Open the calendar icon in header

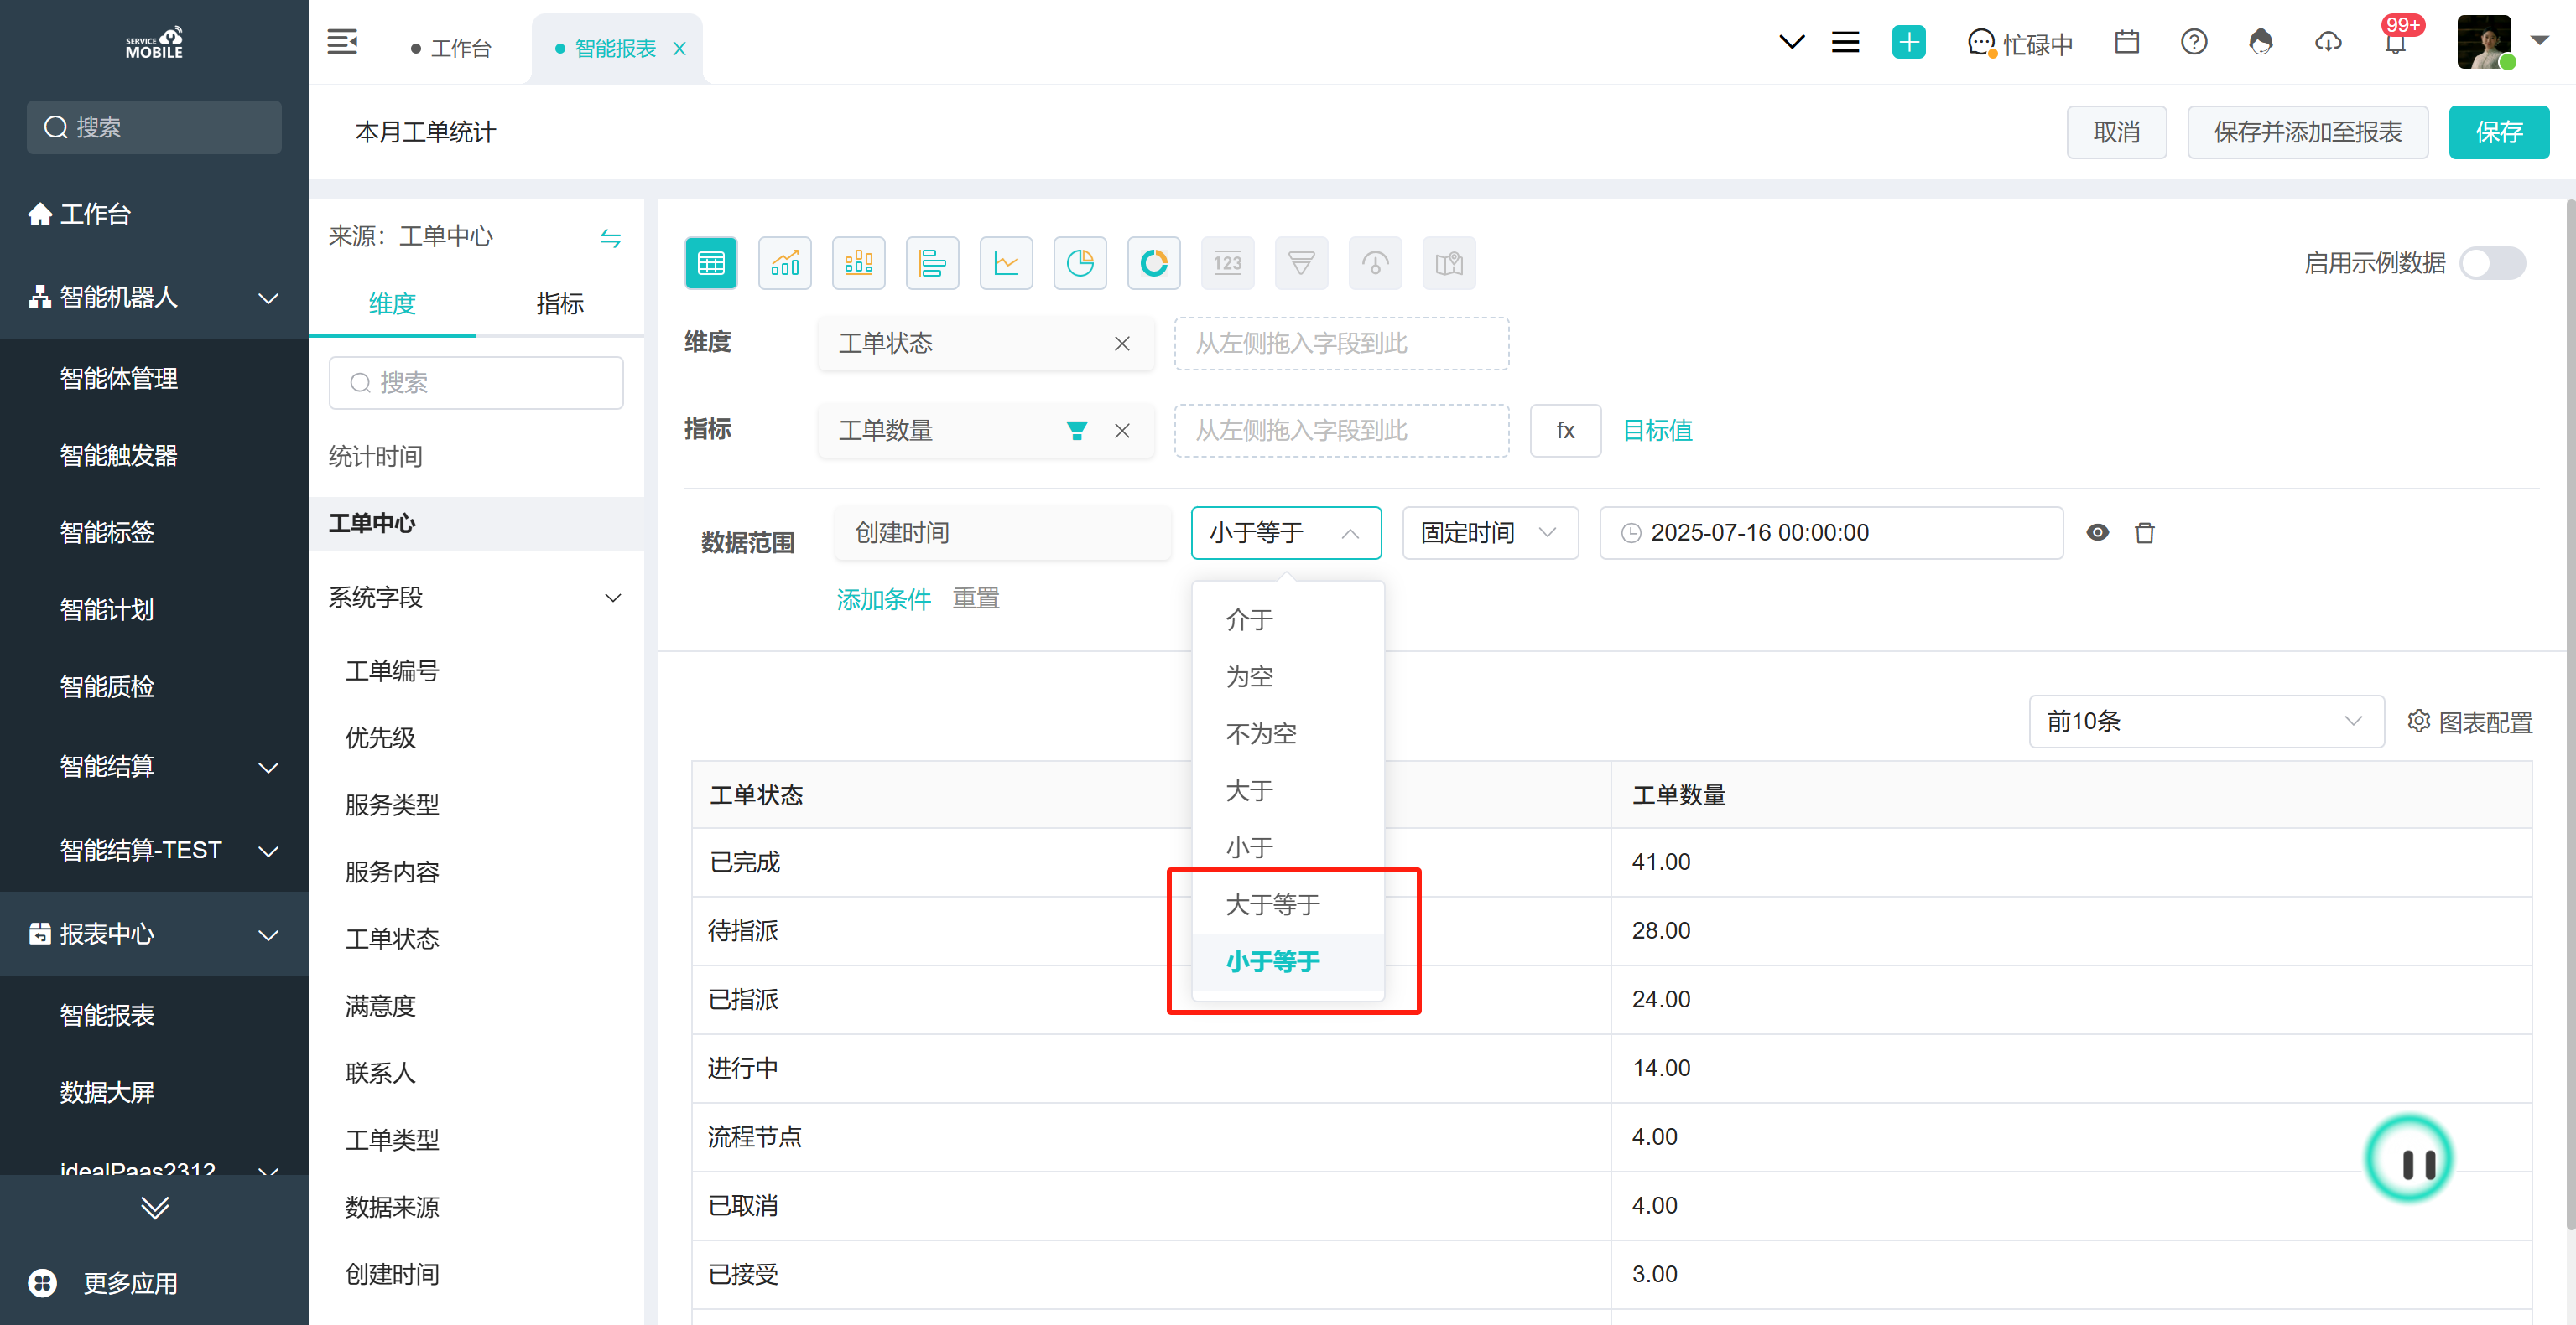tap(2127, 42)
